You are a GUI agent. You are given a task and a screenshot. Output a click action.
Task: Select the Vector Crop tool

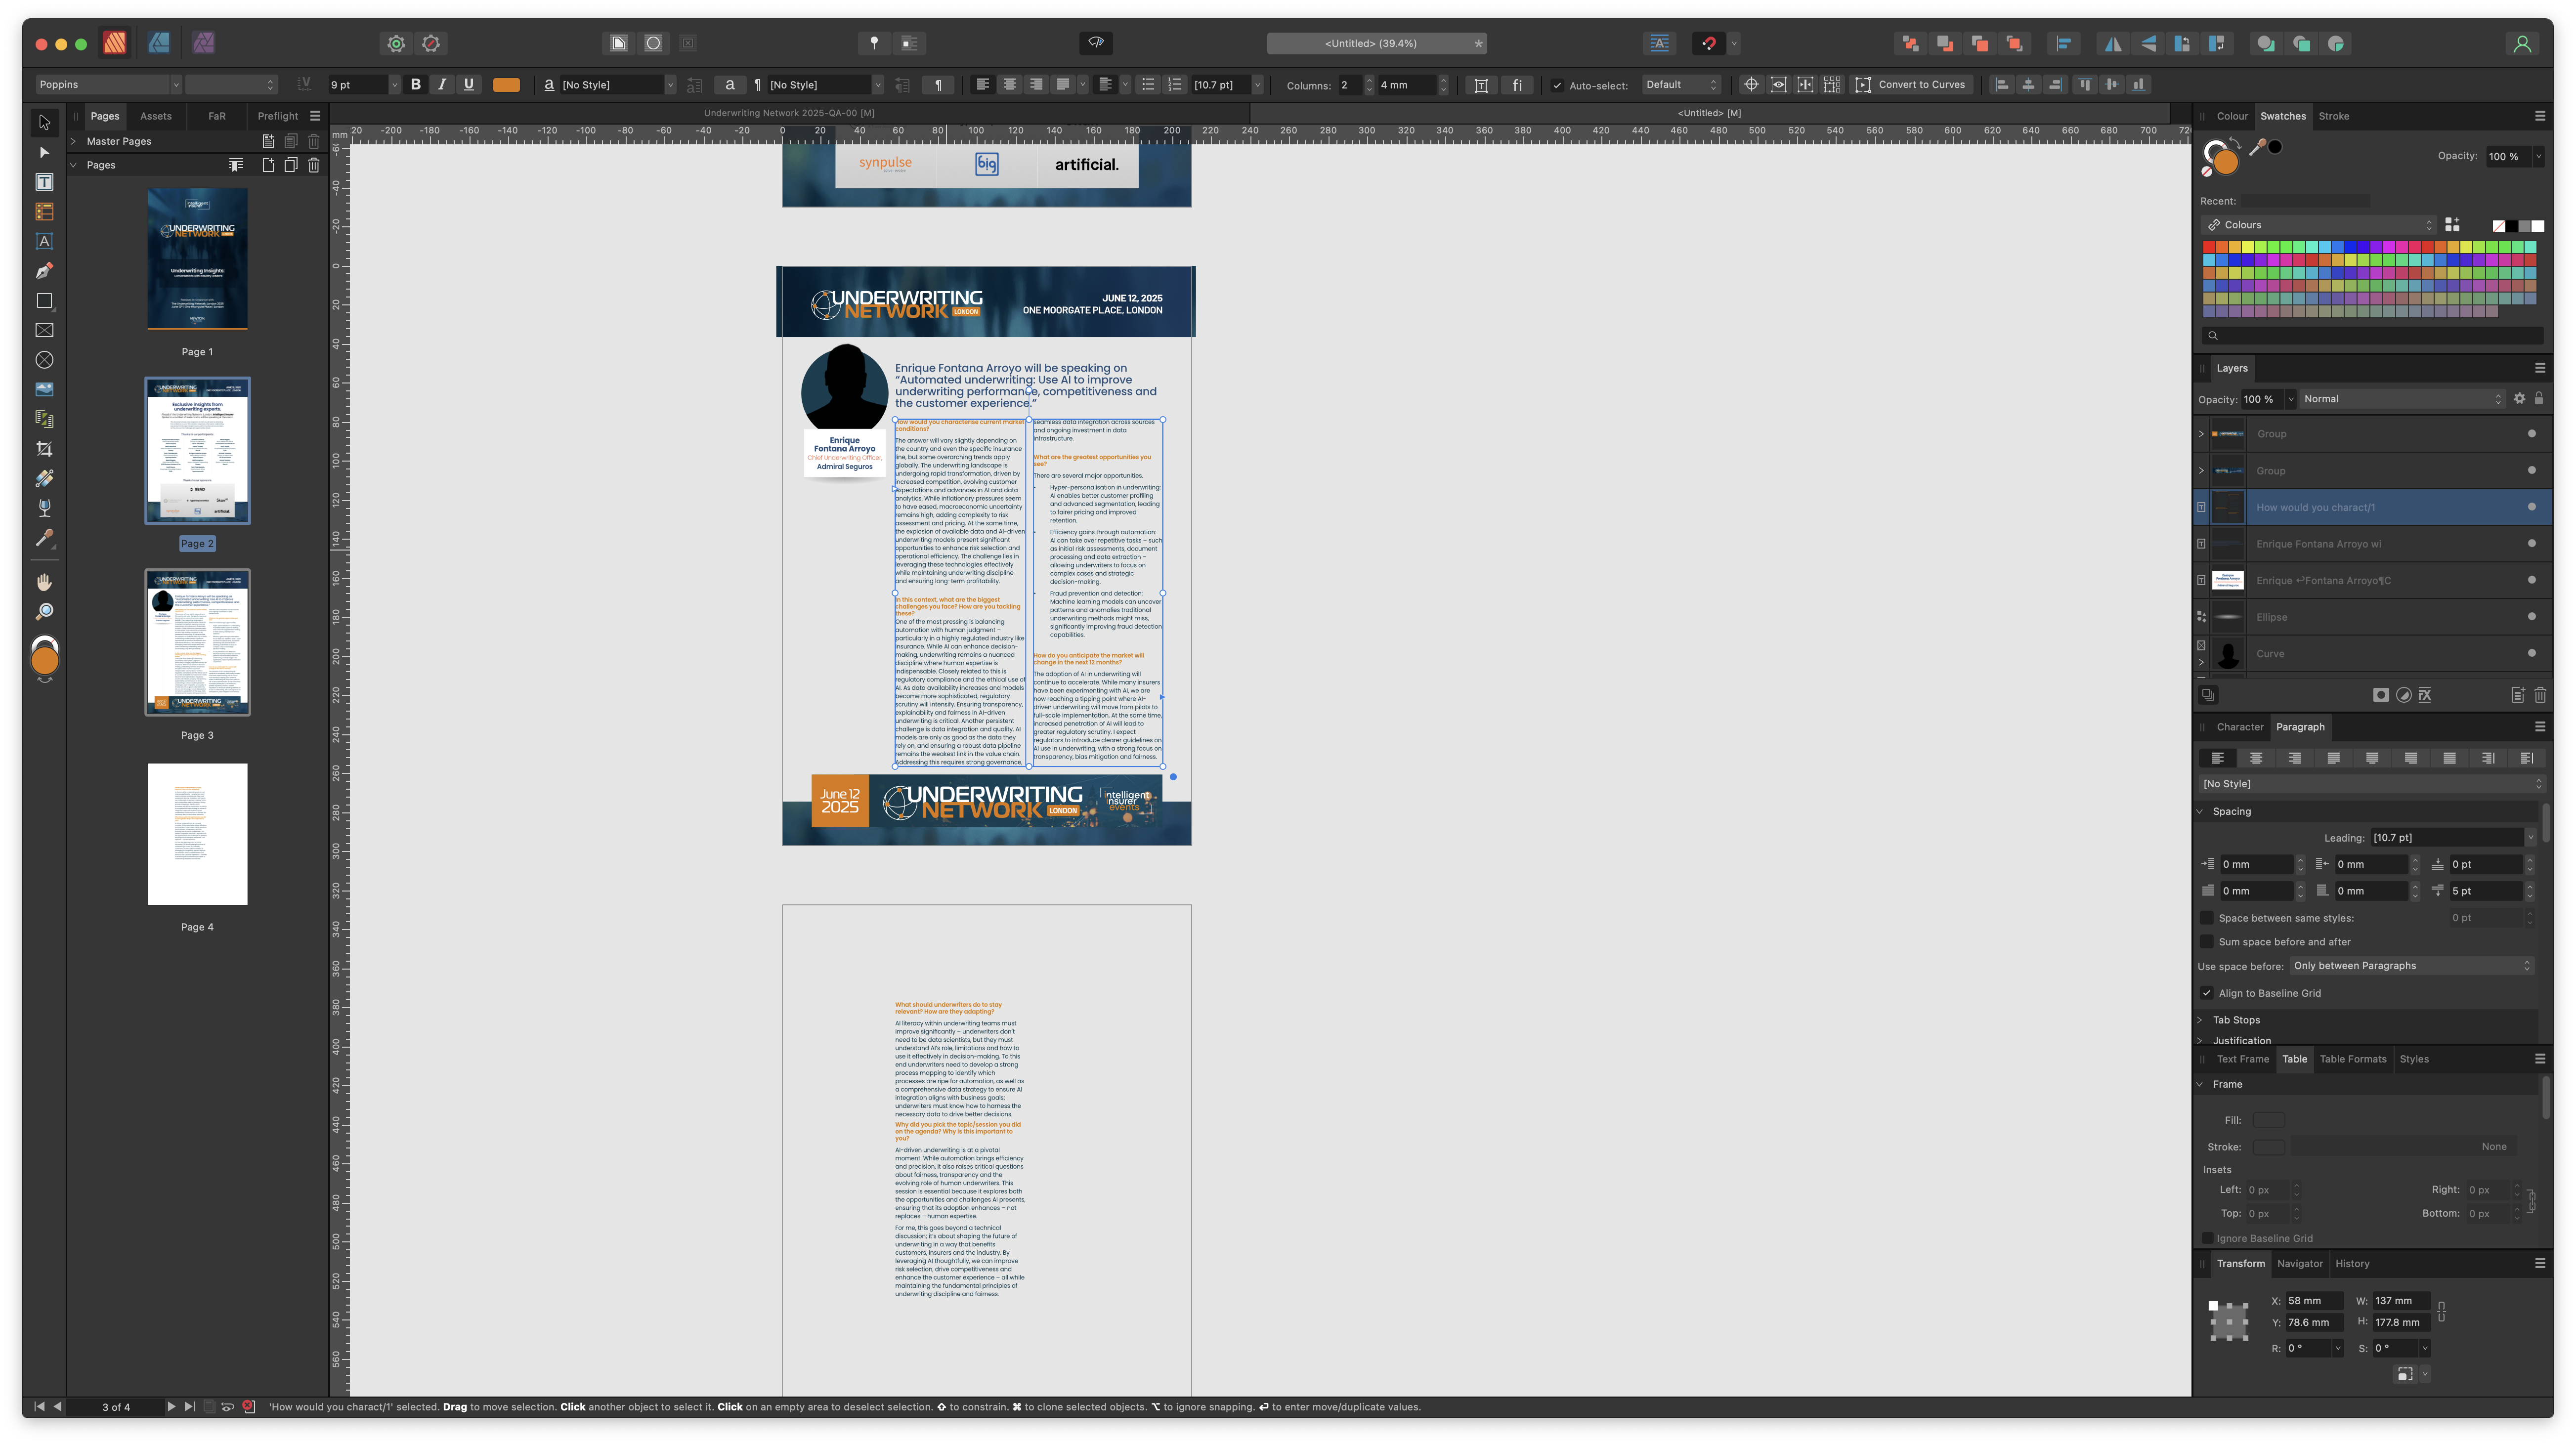[44, 449]
